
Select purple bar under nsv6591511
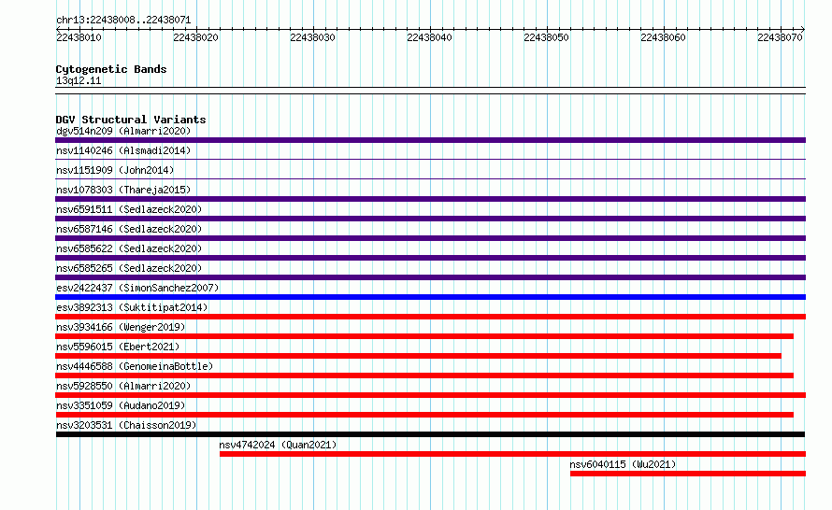tap(430, 219)
